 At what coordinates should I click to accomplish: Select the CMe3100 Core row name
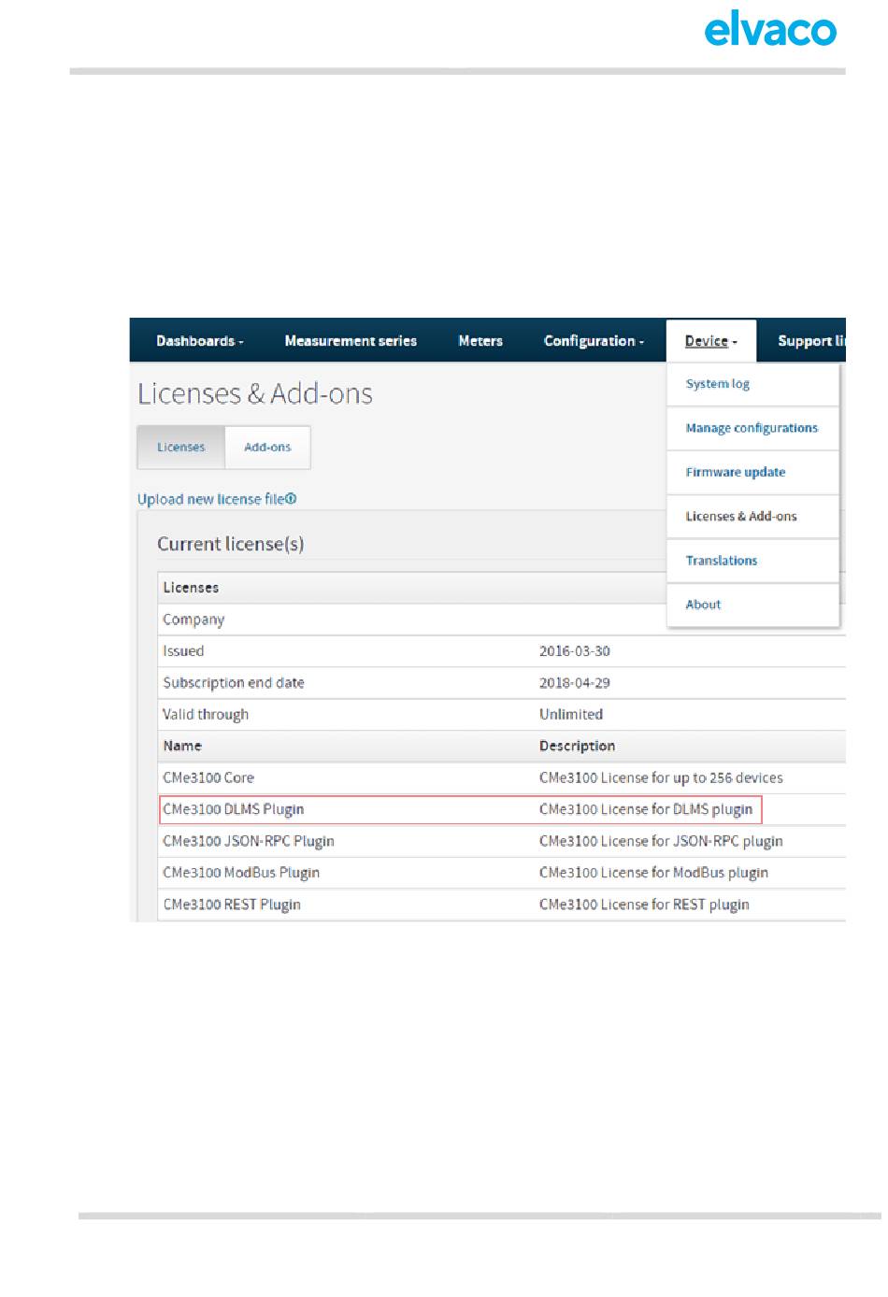point(208,777)
